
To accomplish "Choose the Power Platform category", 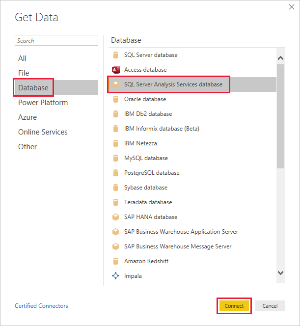I will pyautogui.click(x=43, y=103).
